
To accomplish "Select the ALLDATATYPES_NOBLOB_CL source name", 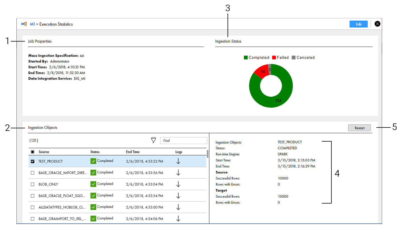I will point(62,207).
